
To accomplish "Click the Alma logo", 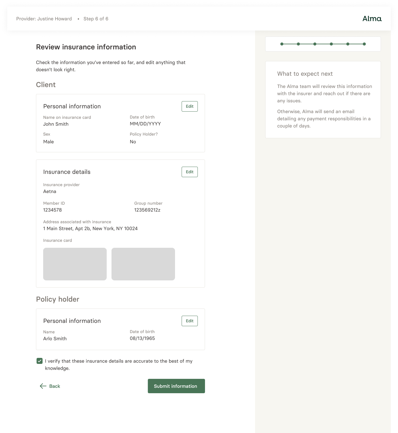I will tap(372, 18).
